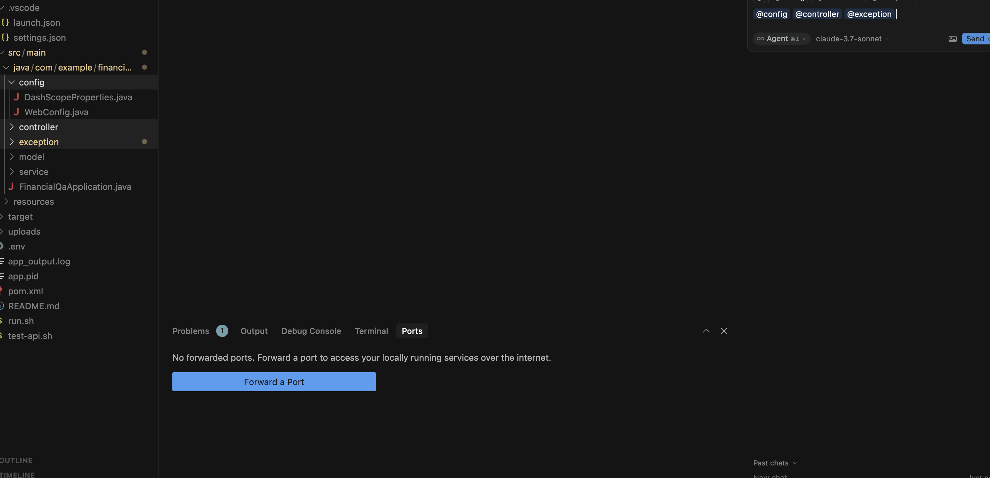Image resolution: width=990 pixels, height=478 pixels.
Task: Click the JSON braces icon for settings.json
Action: pos(5,38)
